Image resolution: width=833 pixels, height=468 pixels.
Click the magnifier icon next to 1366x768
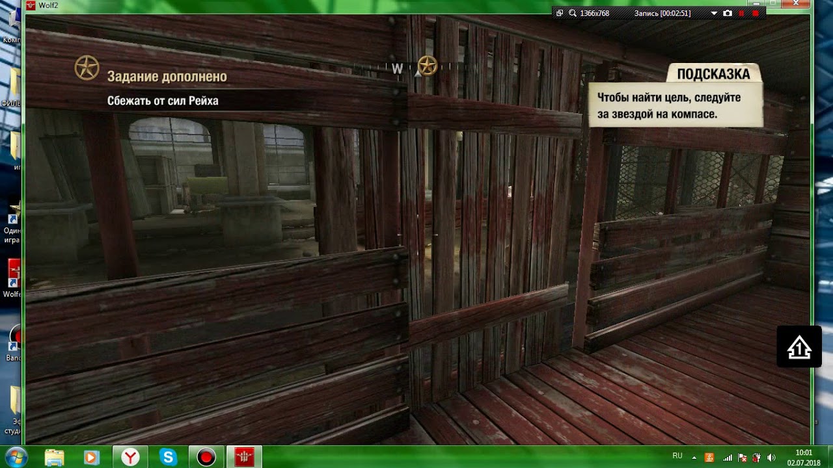[x=573, y=13]
